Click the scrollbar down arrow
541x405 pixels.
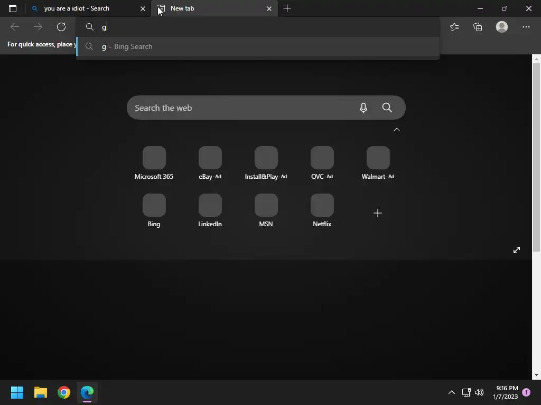pyautogui.click(x=536, y=375)
